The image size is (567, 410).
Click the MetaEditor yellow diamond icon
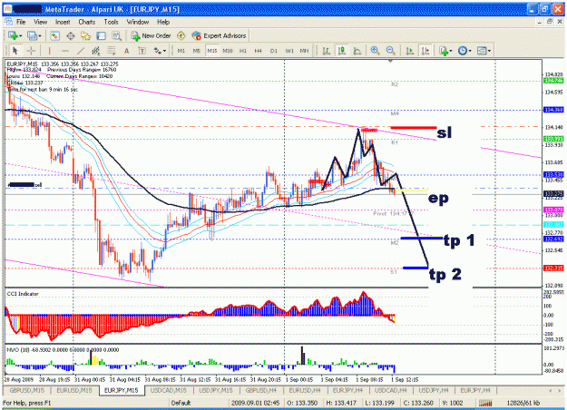[x=181, y=35]
